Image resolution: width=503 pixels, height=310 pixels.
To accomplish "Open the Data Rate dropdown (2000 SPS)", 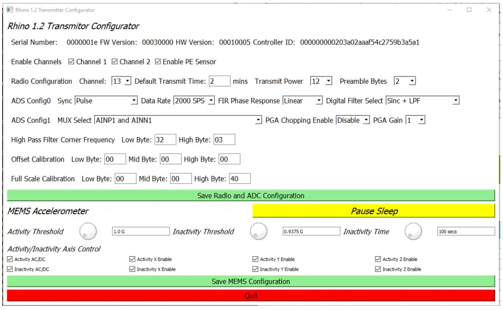I will [194, 101].
